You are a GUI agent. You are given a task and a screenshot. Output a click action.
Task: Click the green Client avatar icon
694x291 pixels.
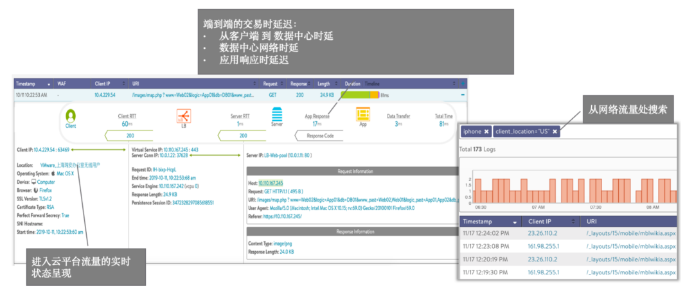(71, 116)
